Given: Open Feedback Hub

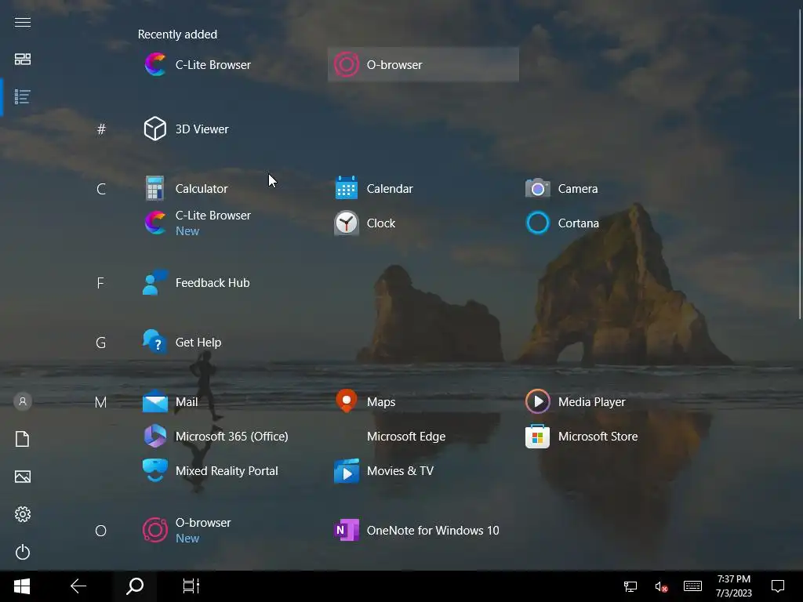Looking at the screenshot, I should coord(232,282).
